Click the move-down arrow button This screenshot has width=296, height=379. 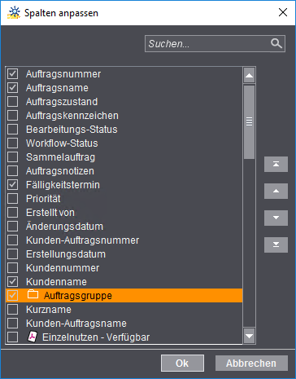(276, 218)
